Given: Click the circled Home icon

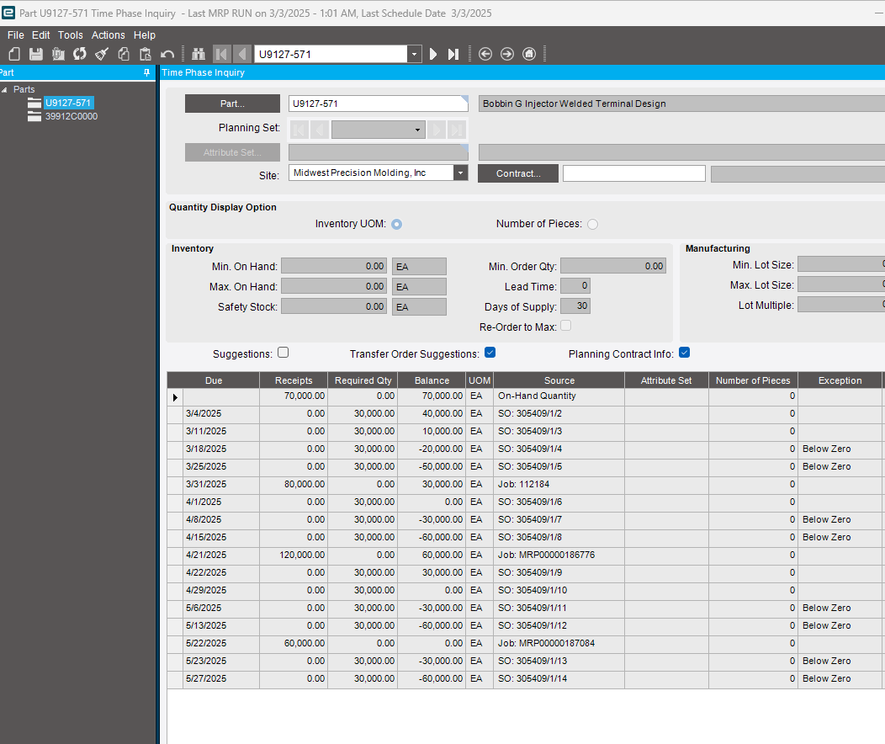Looking at the screenshot, I should coord(529,54).
